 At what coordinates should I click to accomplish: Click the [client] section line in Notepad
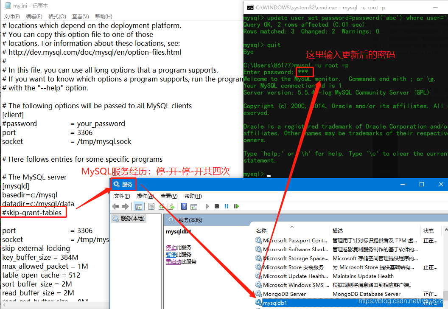coord(13,115)
